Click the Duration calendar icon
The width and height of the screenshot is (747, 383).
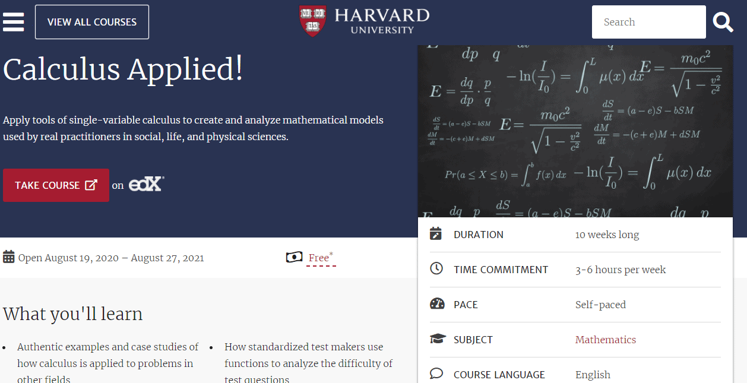click(x=436, y=234)
